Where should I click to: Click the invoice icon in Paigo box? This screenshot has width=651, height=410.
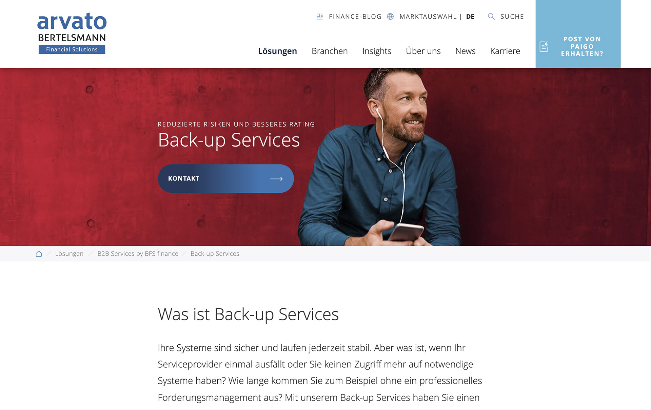(544, 46)
